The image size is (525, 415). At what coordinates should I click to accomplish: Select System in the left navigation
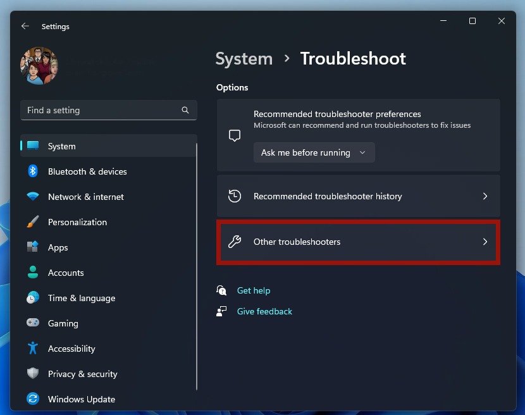(x=61, y=146)
